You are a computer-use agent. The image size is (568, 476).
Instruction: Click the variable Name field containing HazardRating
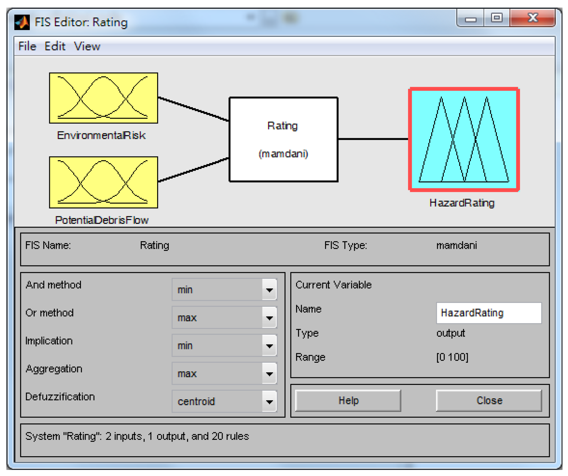pyautogui.click(x=488, y=313)
